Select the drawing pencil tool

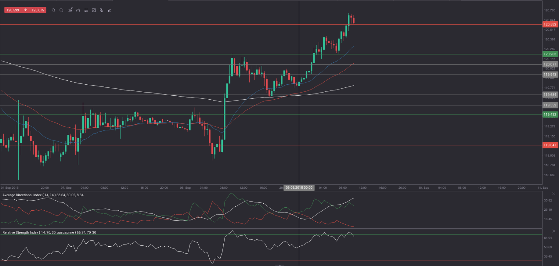point(109,10)
